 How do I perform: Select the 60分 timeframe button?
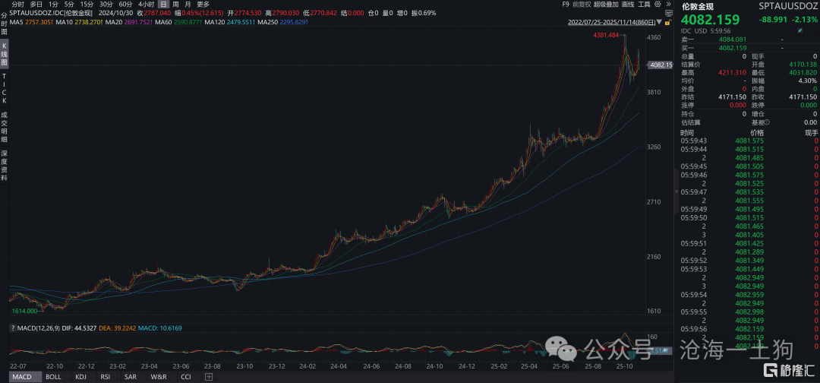pyautogui.click(x=126, y=5)
